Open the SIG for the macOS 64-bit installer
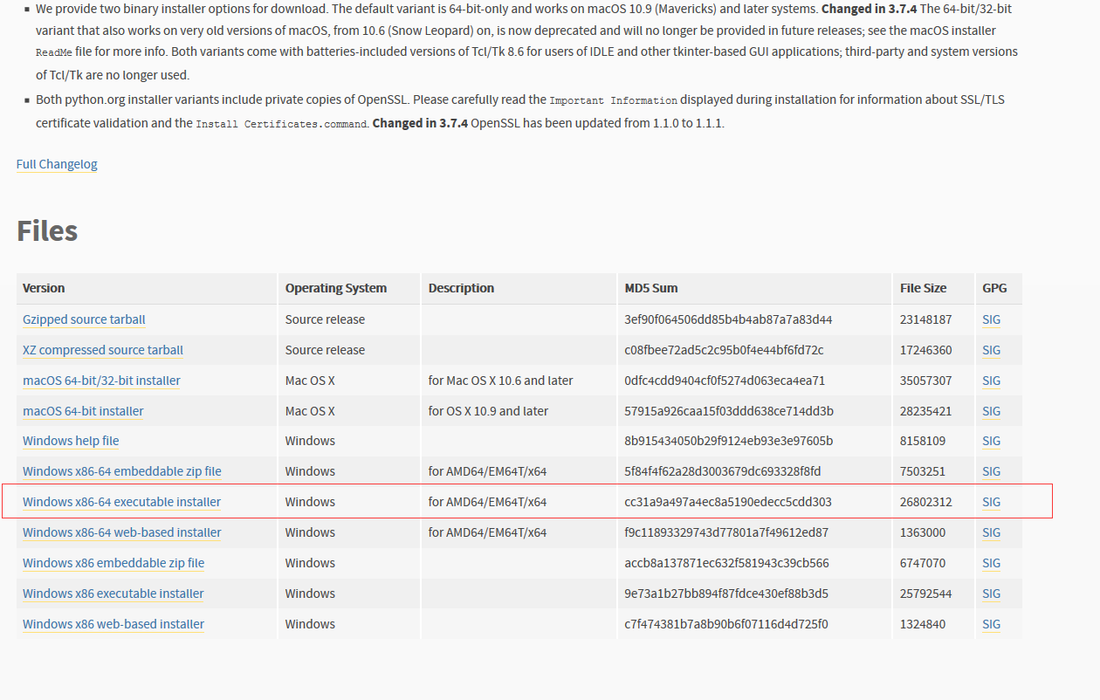 point(991,411)
